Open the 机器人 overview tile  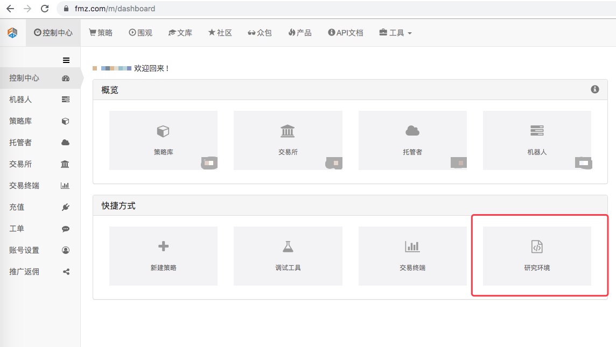537,140
